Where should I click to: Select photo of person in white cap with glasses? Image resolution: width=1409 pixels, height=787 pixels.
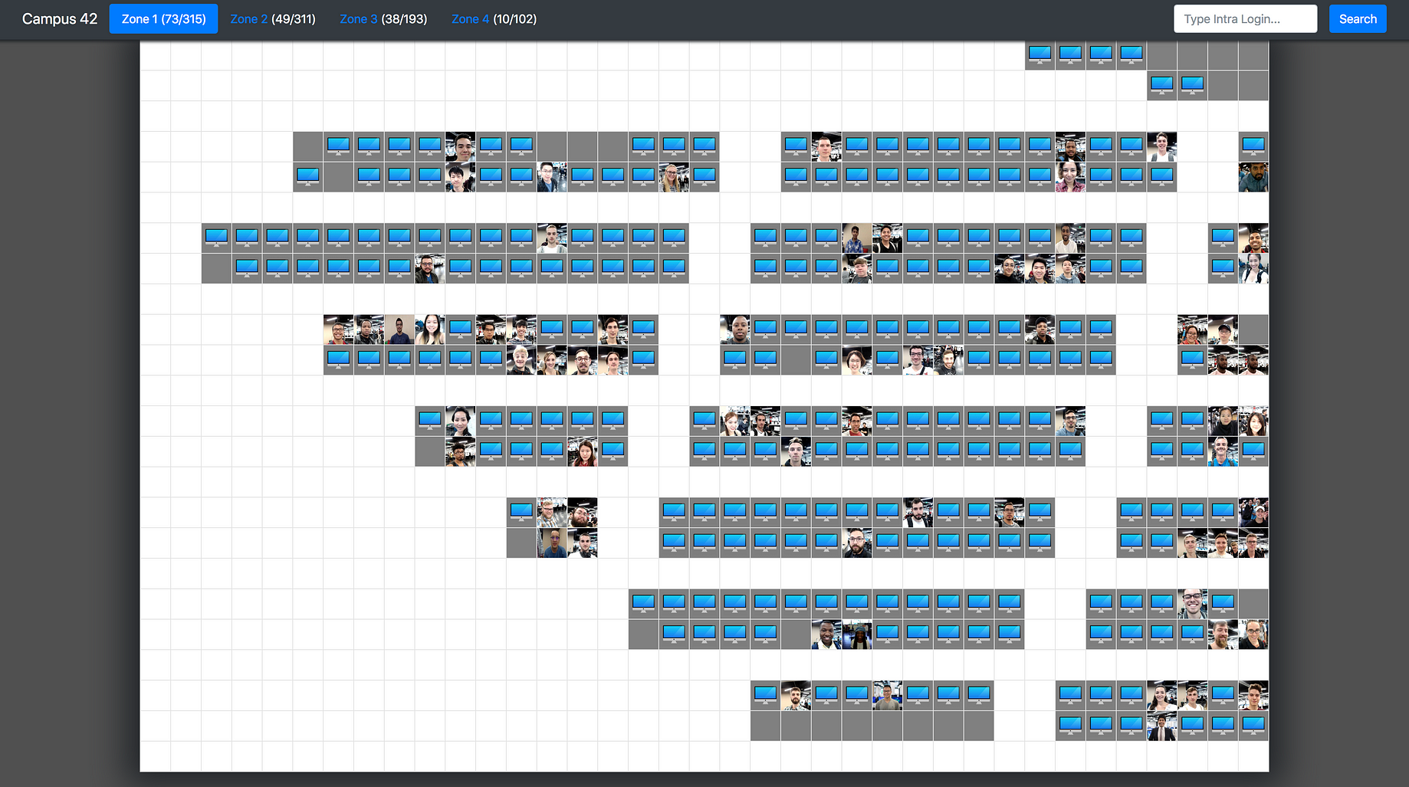[x=1253, y=513]
